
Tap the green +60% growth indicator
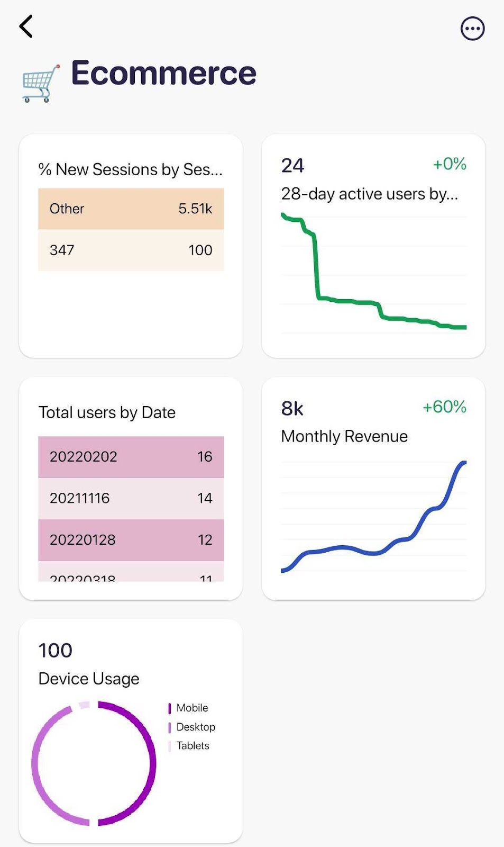444,408
